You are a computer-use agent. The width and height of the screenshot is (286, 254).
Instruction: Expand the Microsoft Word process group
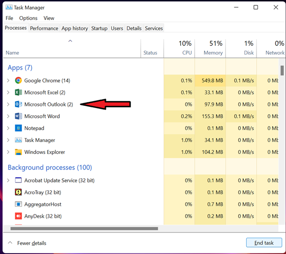click(8, 116)
